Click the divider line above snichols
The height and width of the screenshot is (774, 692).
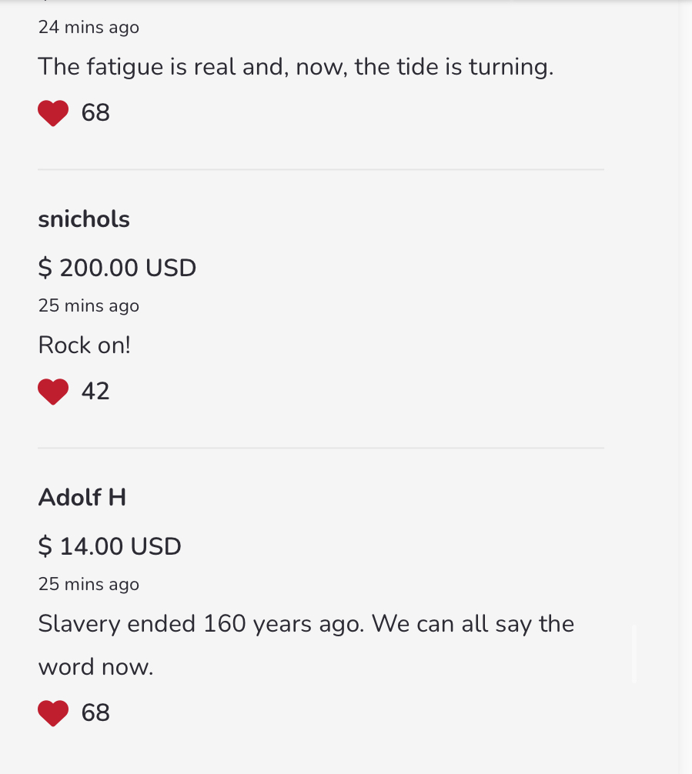tap(320, 169)
